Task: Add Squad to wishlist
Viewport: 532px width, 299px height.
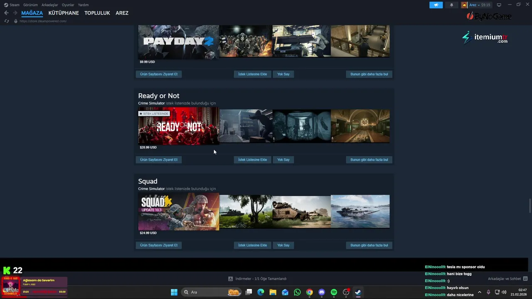Action: (x=253, y=245)
